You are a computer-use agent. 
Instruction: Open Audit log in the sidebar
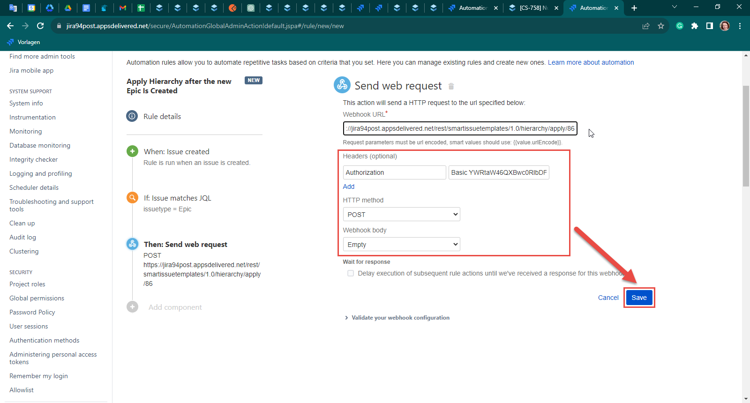[x=22, y=237]
